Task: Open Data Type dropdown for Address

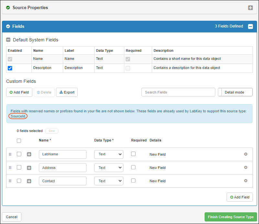Action: click(x=108, y=168)
